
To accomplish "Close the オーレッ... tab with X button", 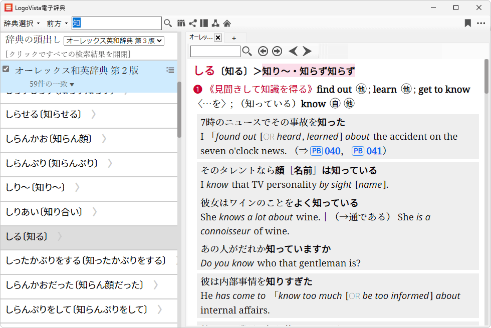I will pyautogui.click(x=218, y=38).
